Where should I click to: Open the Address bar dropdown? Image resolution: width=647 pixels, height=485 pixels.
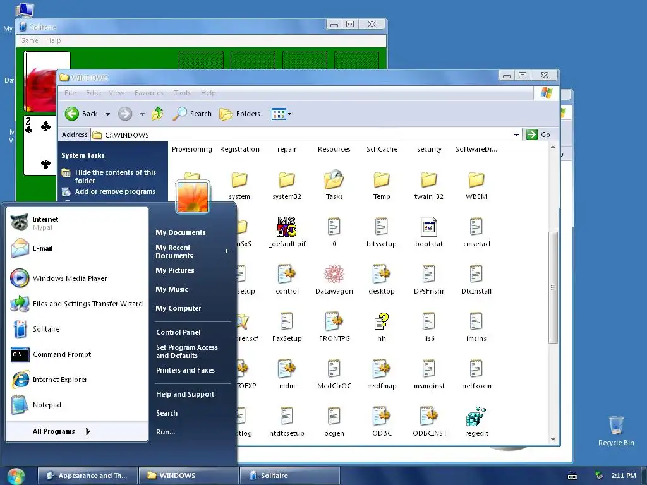[516, 135]
